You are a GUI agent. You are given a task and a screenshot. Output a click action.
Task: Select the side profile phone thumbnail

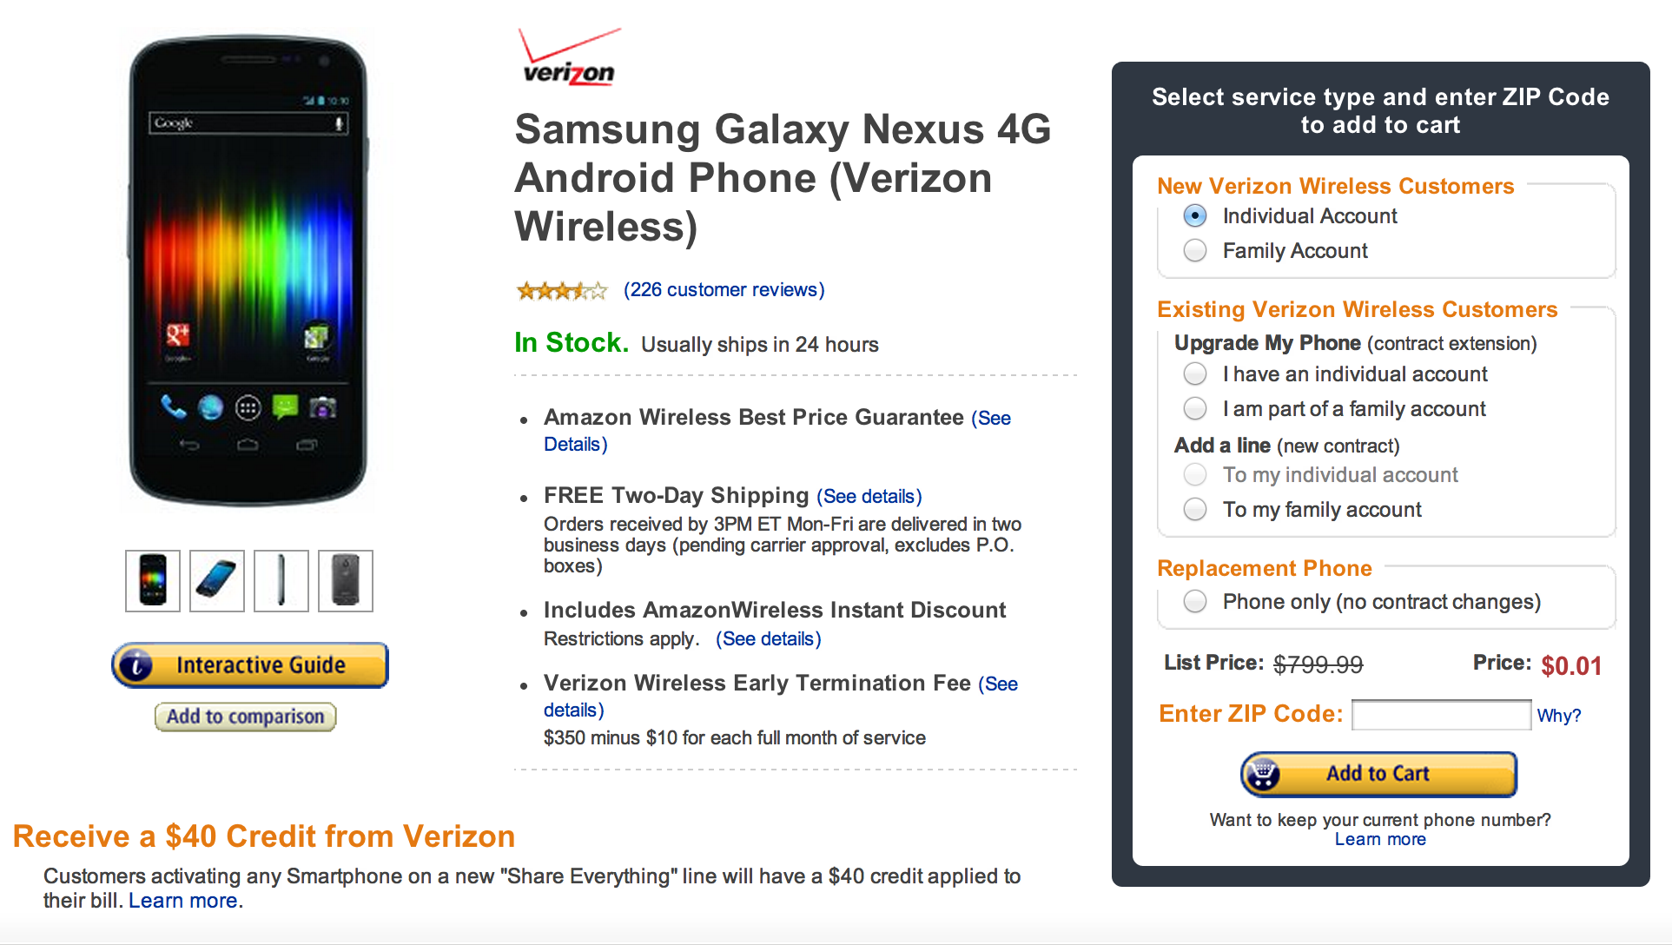281,581
